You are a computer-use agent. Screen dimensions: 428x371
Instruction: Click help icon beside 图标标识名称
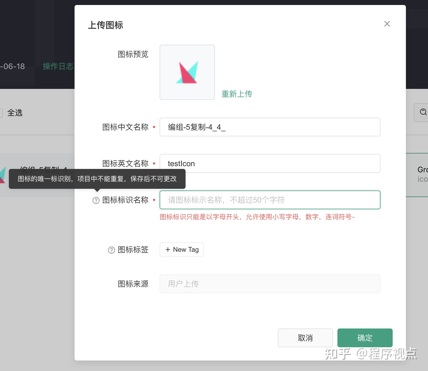click(x=96, y=200)
